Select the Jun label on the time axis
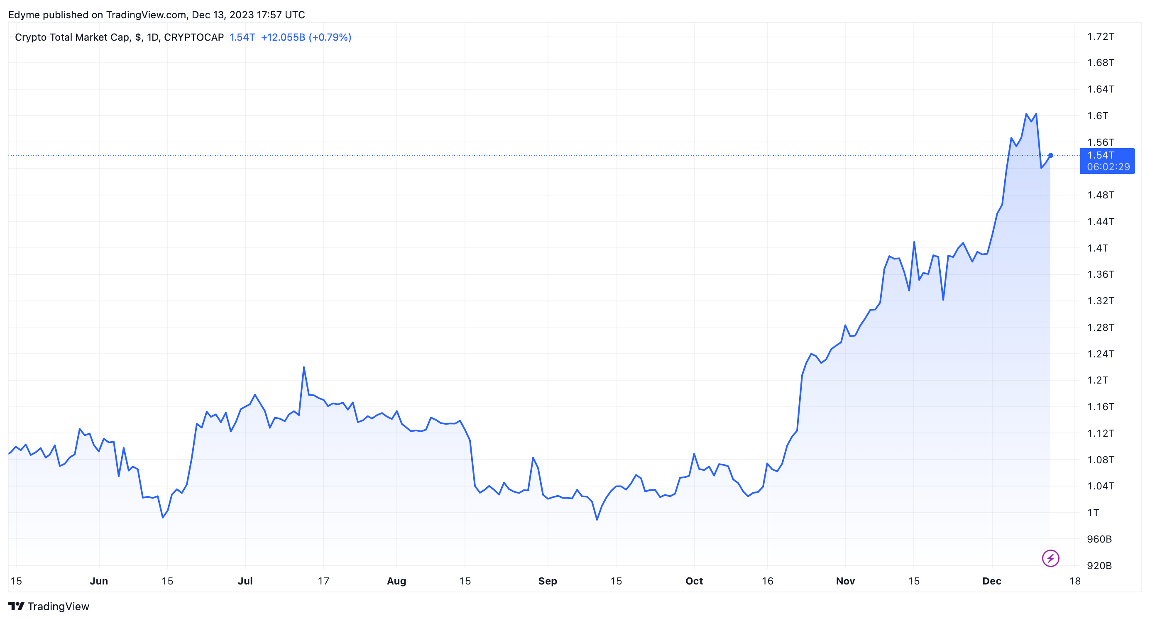This screenshot has width=1150, height=621. pyautogui.click(x=99, y=581)
